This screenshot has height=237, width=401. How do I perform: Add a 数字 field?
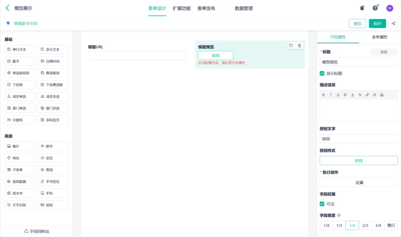pos(20,61)
